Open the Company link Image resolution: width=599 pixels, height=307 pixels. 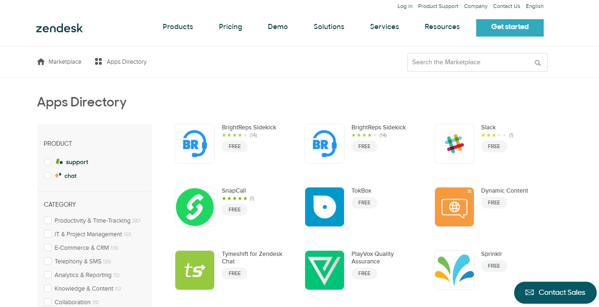click(476, 6)
